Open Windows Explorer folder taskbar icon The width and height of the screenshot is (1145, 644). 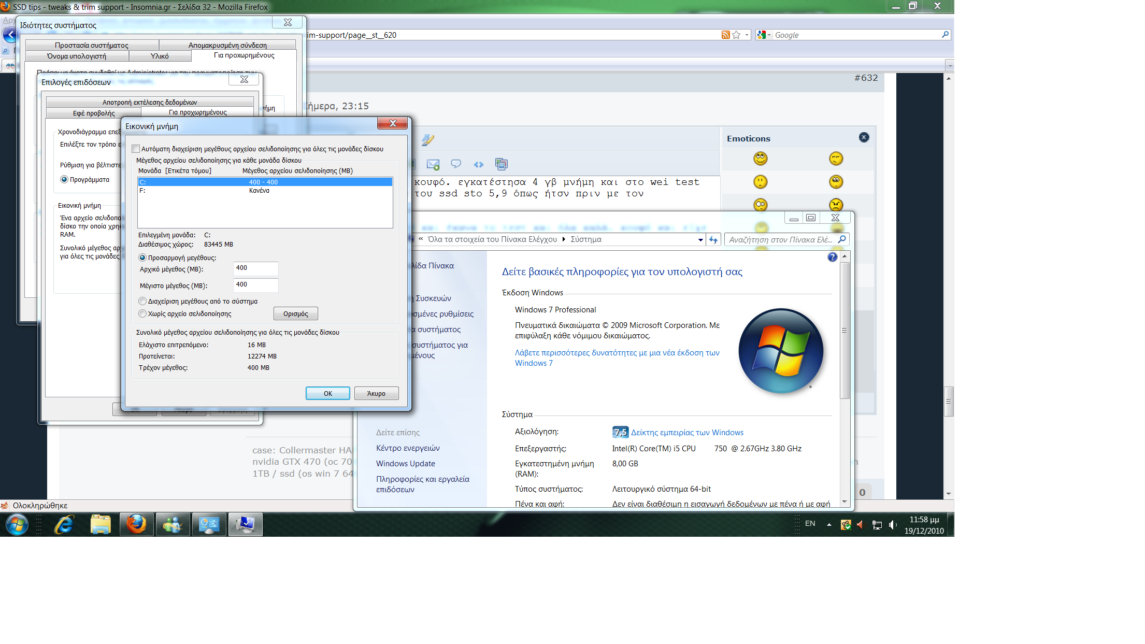[x=101, y=524]
